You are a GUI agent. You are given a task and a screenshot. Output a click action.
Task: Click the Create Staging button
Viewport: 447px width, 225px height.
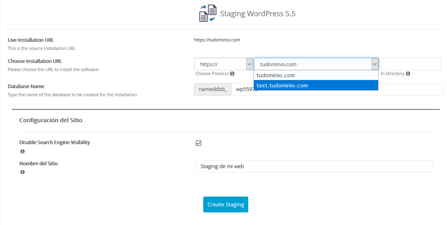[x=226, y=204]
